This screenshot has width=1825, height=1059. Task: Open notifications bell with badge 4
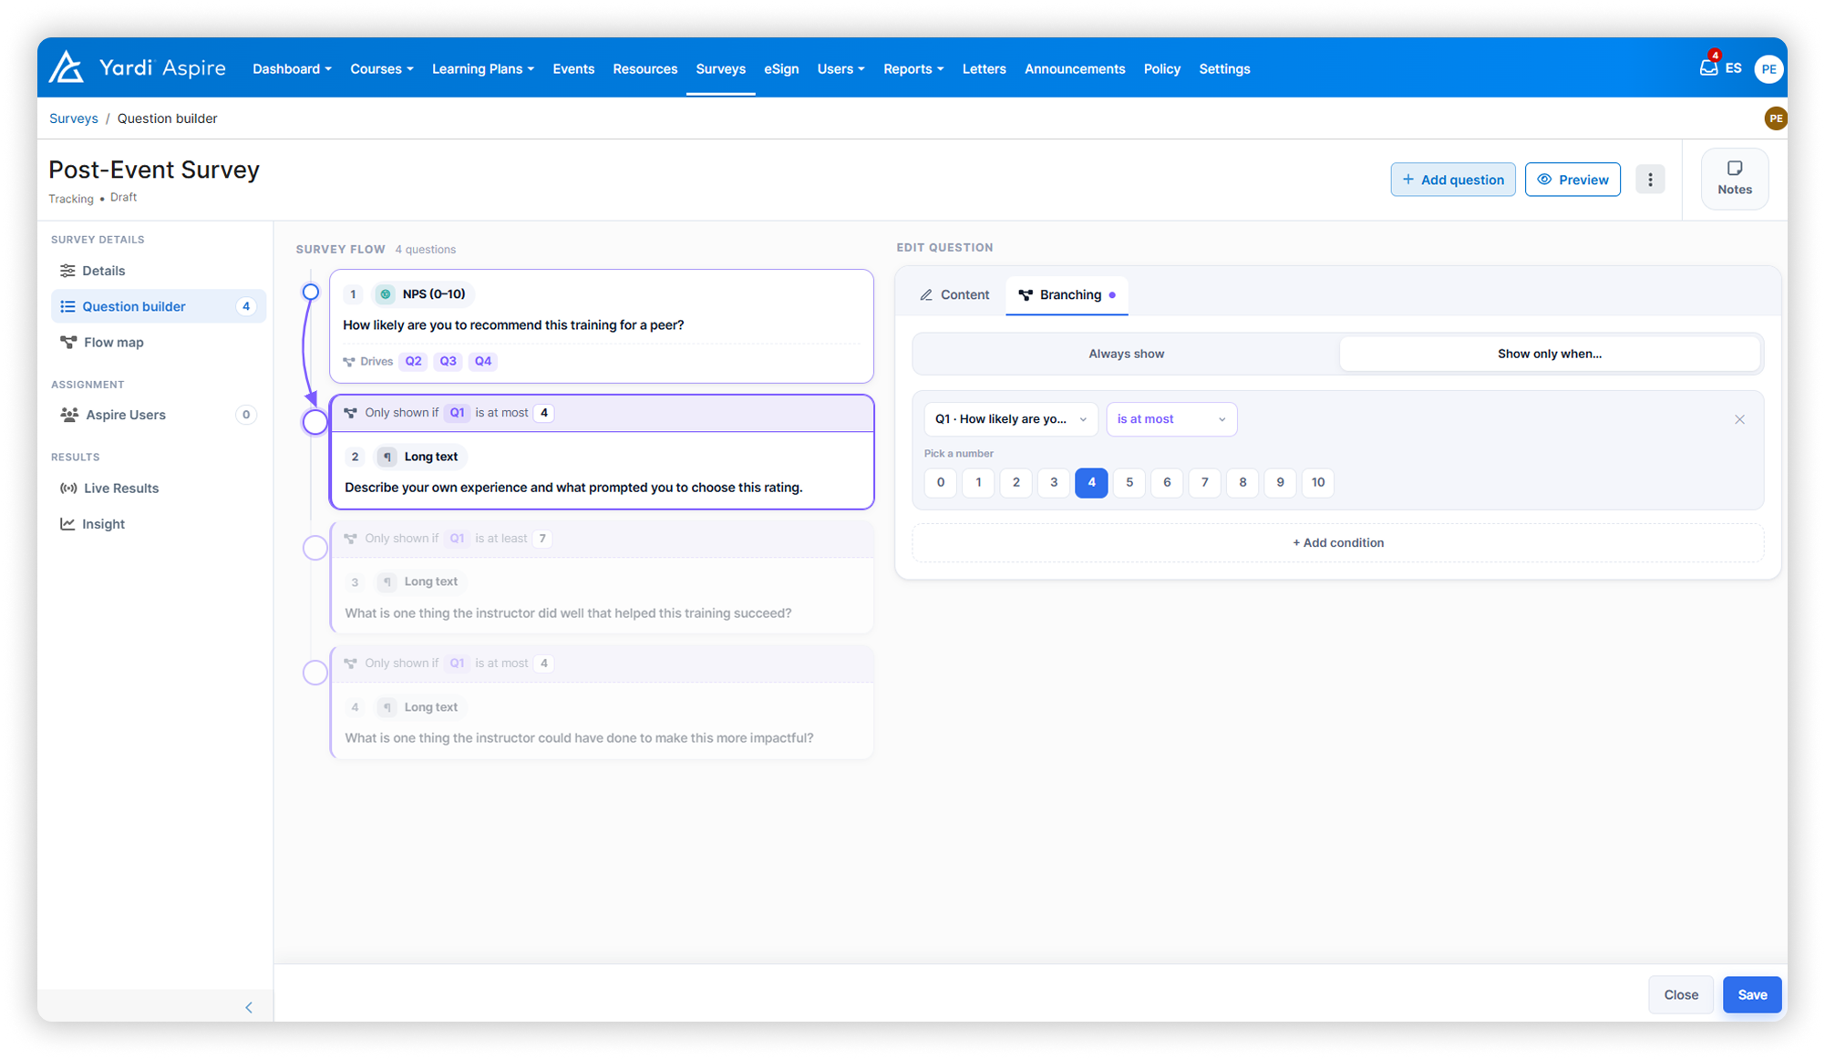1708,67
